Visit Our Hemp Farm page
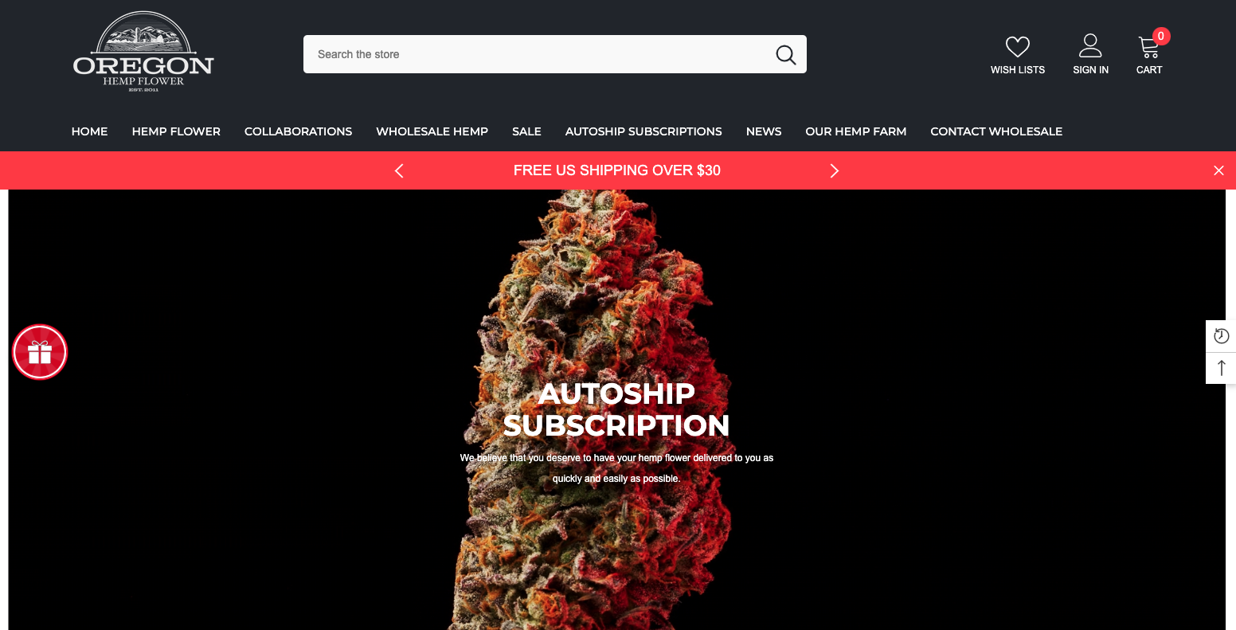Viewport: 1236px width, 630px height. [x=855, y=131]
